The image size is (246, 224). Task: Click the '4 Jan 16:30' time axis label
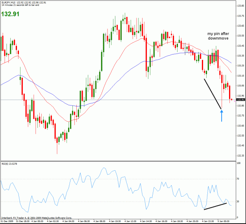click(162, 221)
